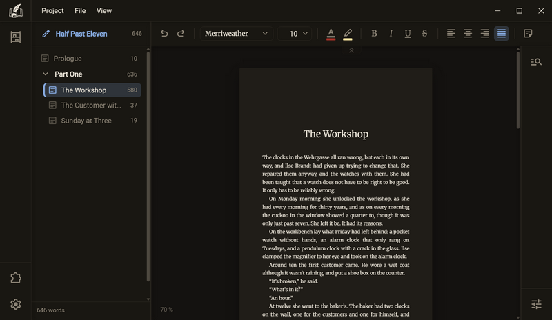Toggle underline formatting

[408, 33]
